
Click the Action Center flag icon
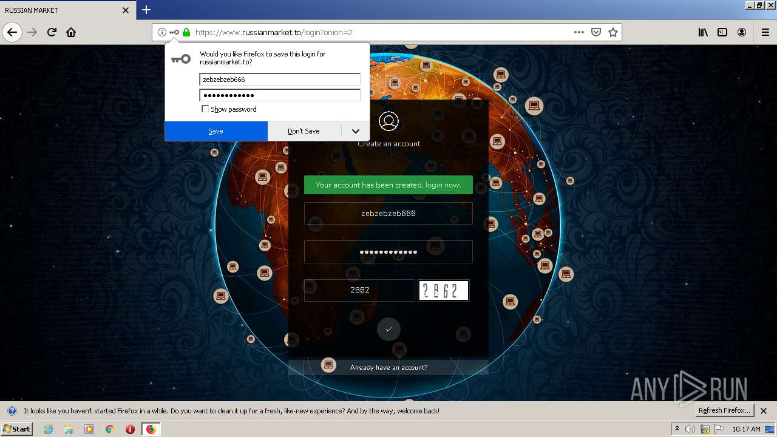pyautogui.click(x=719, y=429)
